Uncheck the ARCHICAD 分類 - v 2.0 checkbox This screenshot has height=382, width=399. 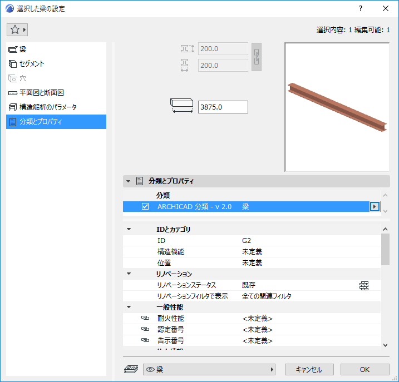click(x=145, y=206)
